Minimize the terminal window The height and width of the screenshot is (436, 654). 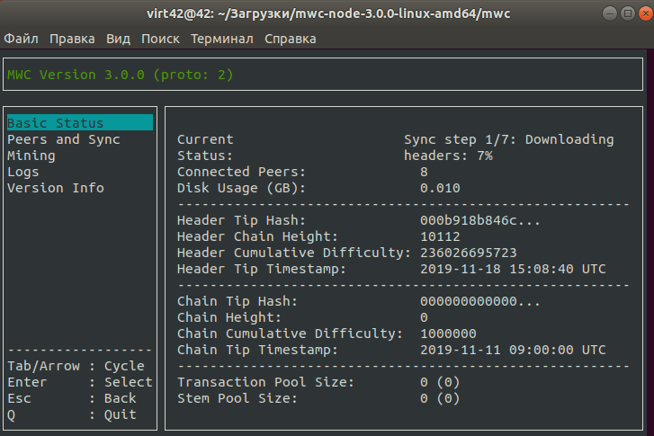coord(609,13)
